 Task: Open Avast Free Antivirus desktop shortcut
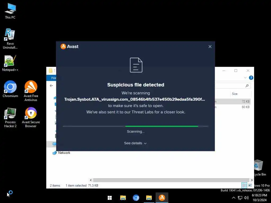(x=31, y=91)
